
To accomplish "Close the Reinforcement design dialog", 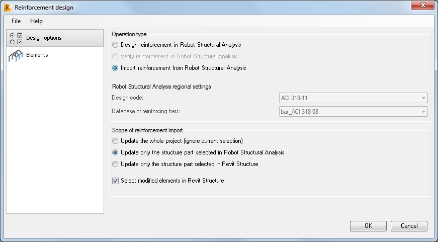I will [x=422, y=5].
